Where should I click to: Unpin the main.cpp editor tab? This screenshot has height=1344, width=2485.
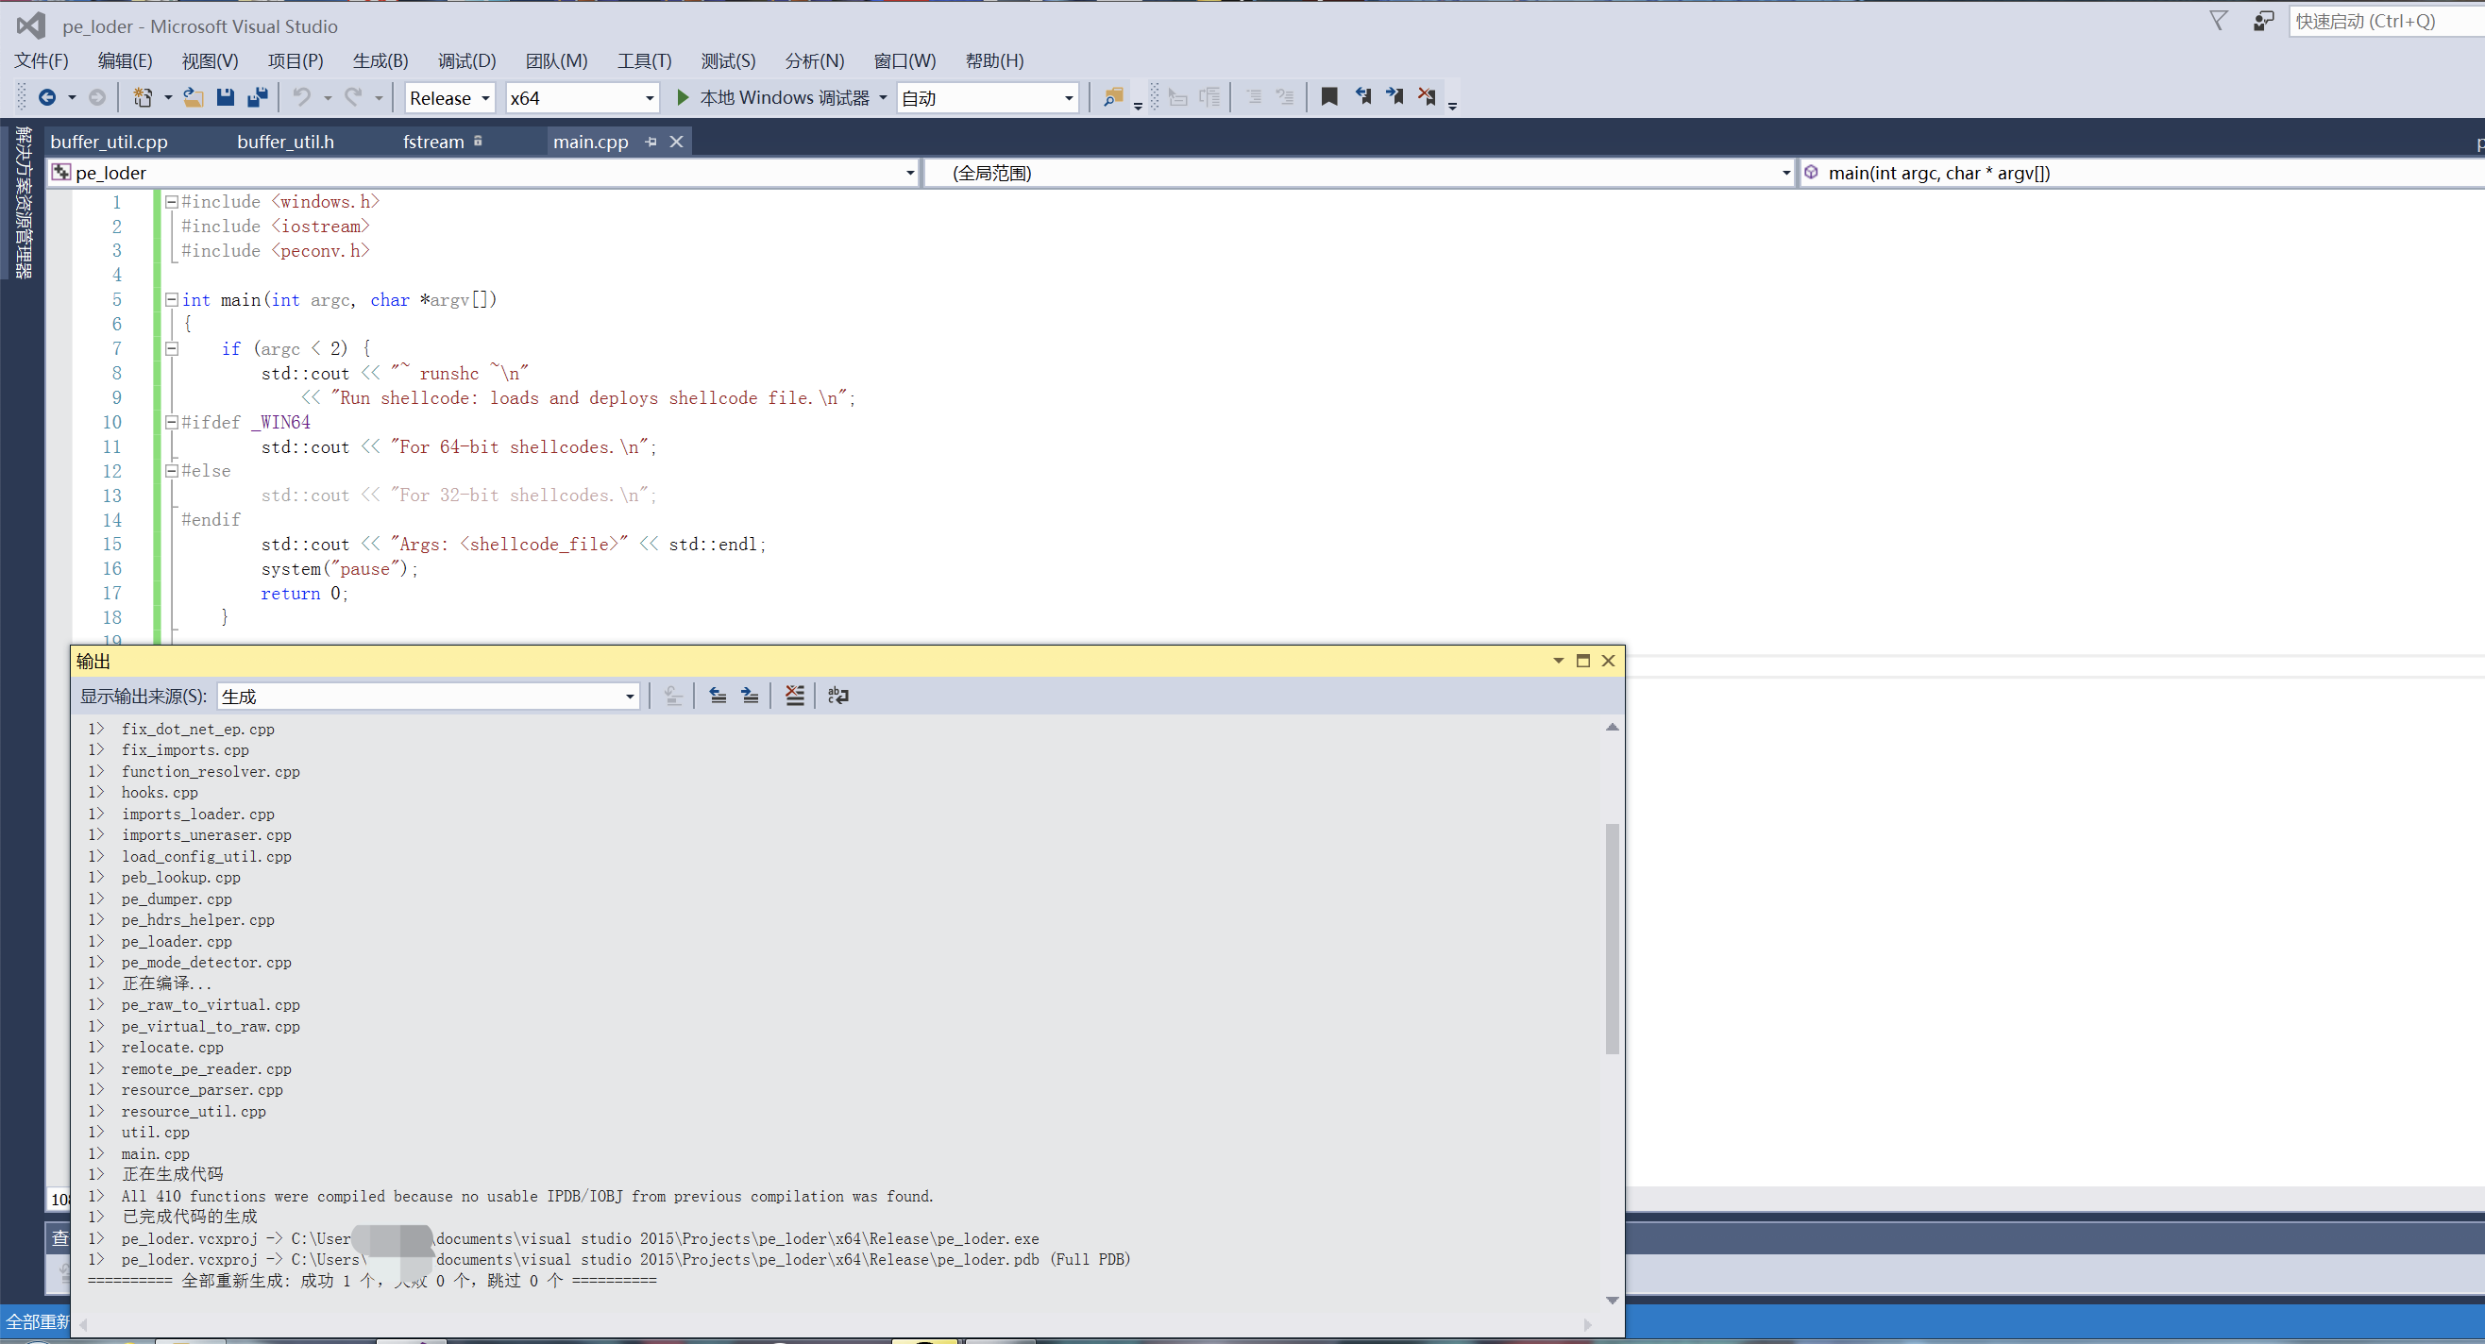[x=650, y=141]
